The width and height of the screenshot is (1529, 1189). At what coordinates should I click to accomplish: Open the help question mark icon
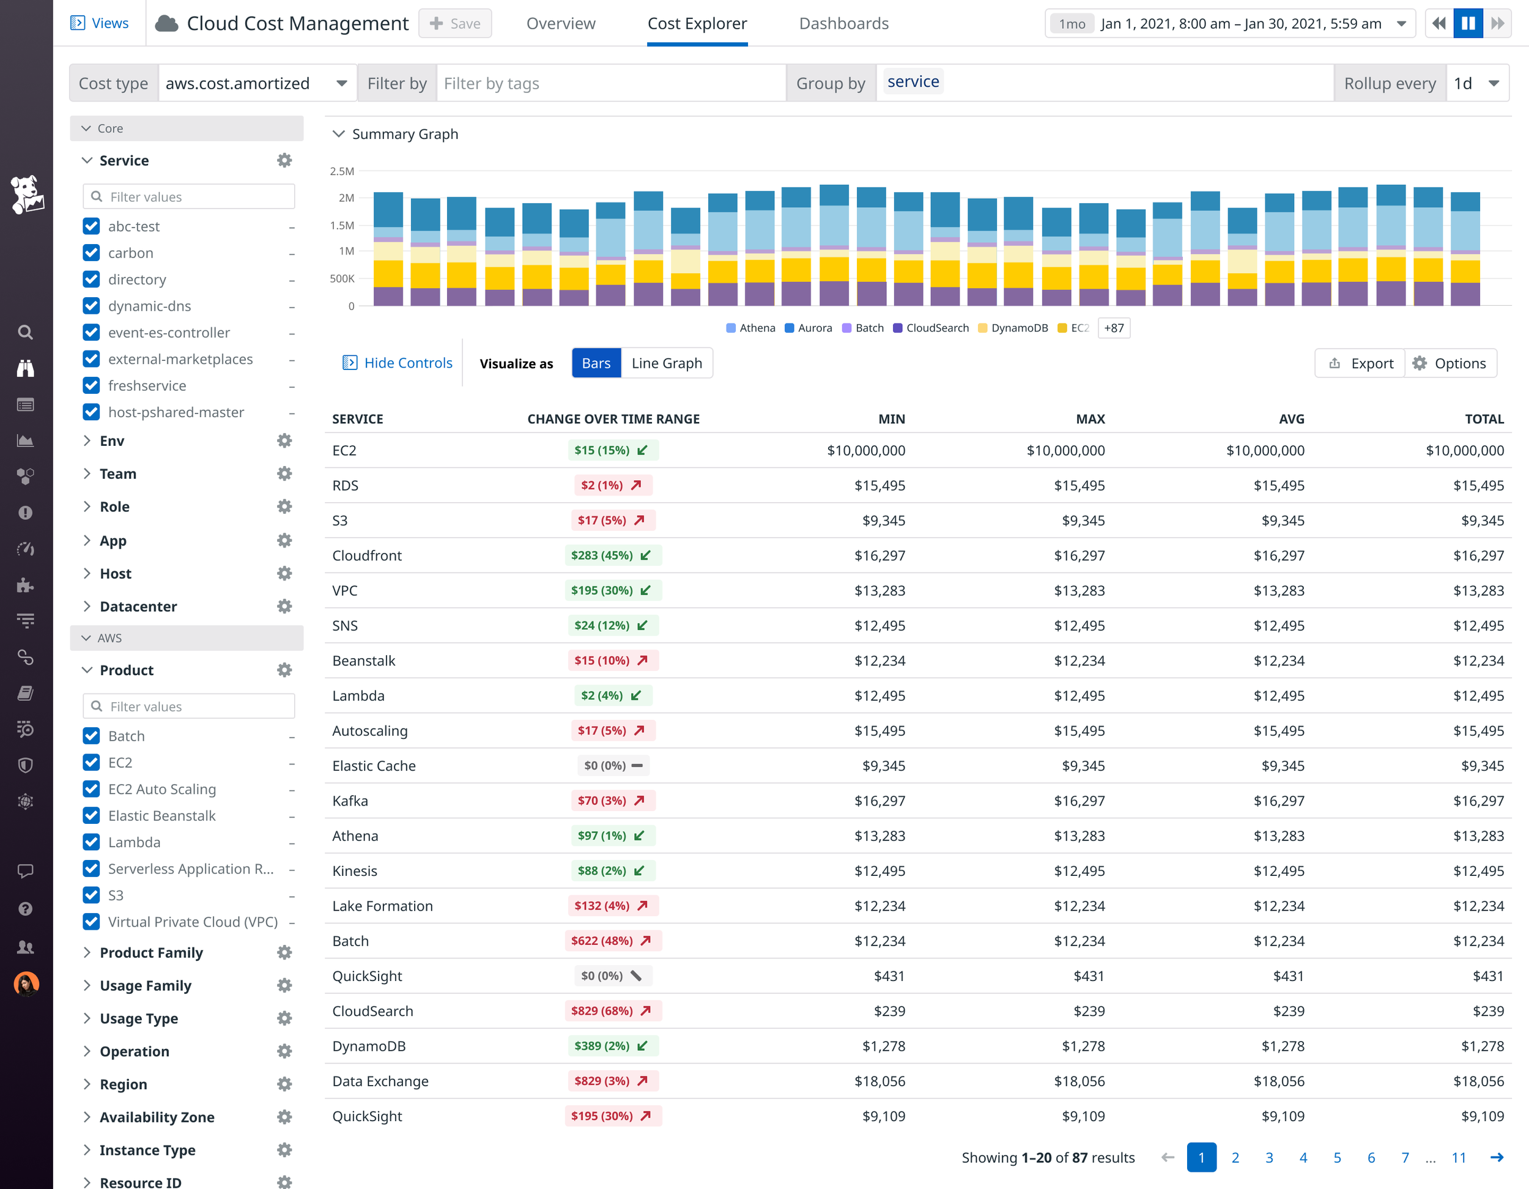click(25, 909)
